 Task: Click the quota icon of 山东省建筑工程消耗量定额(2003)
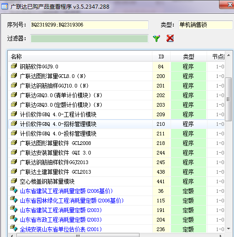(14, 209)
